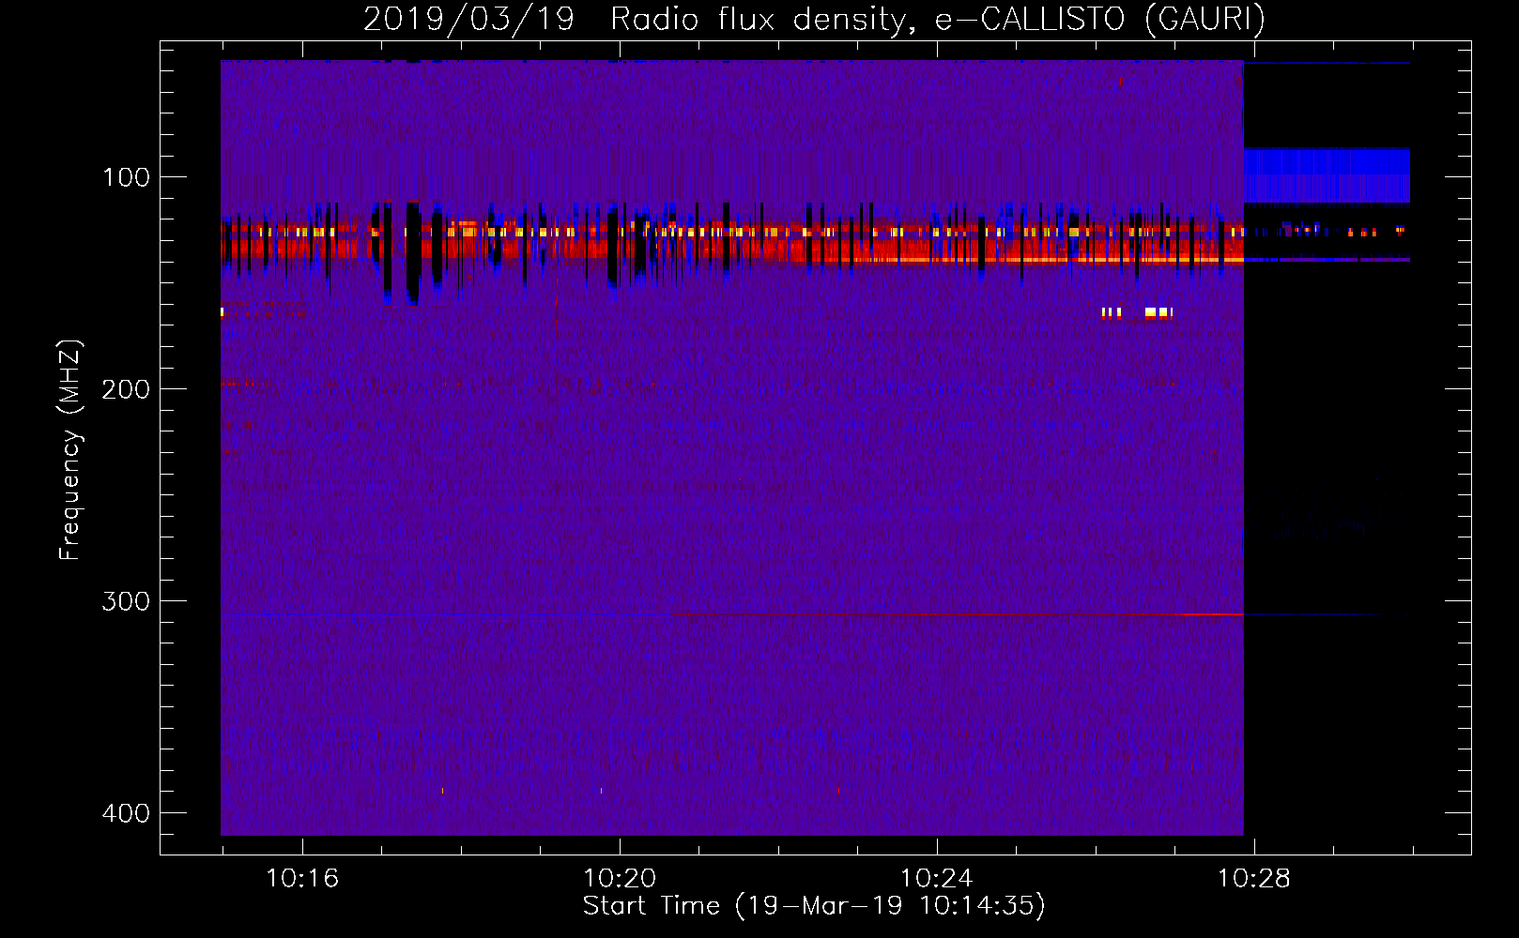Screen dimensions: 1519x938
Task: Click the 10:24 time tick label
Action: [937, 879]
